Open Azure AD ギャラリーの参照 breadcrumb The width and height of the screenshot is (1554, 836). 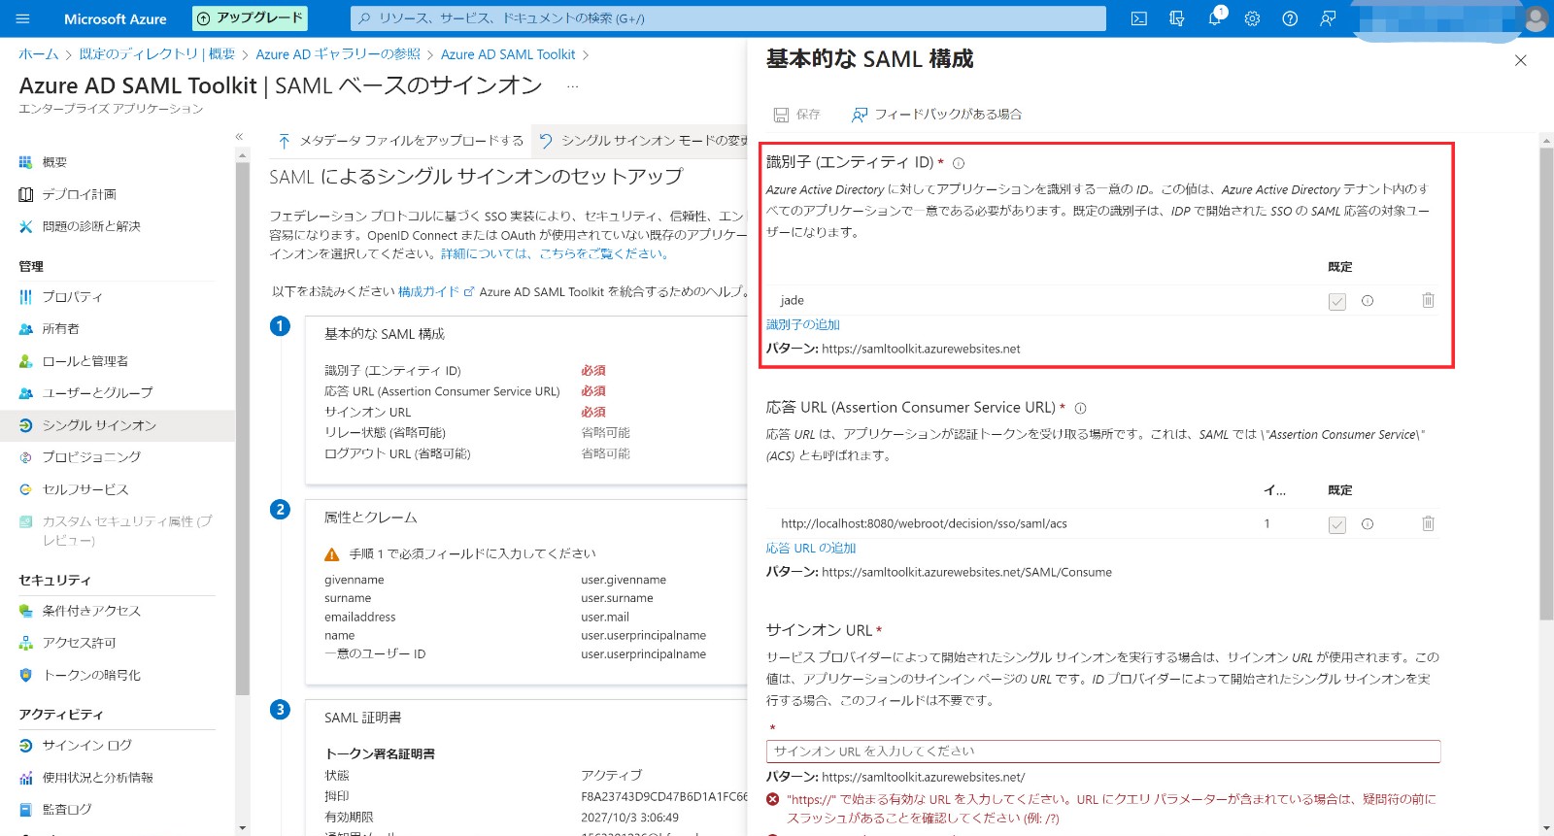[338, 54]
